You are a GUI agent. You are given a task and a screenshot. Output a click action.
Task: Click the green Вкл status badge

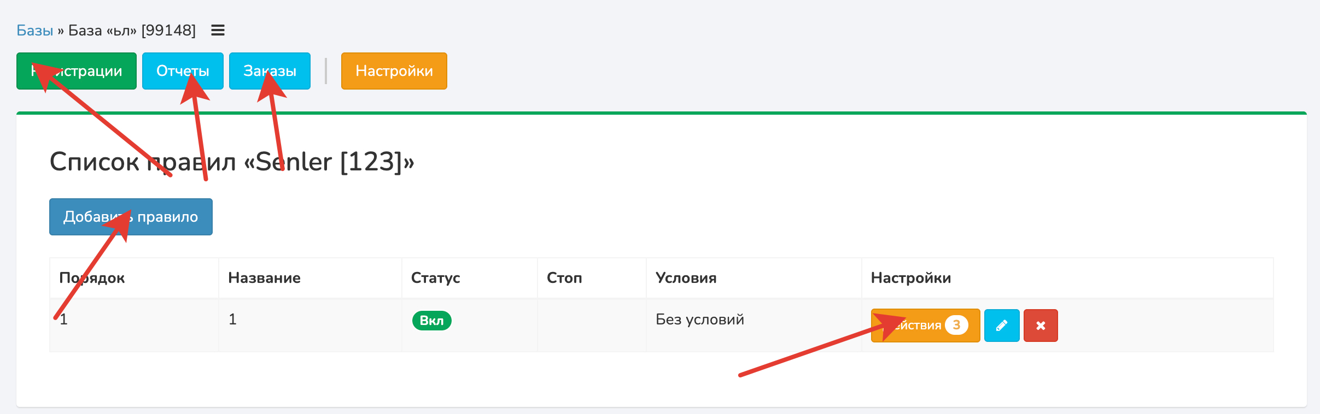pos(431,321)
